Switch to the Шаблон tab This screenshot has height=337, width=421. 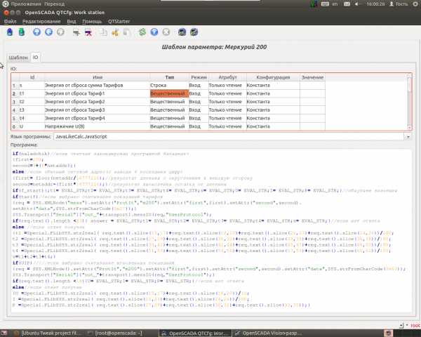[18, 57]
